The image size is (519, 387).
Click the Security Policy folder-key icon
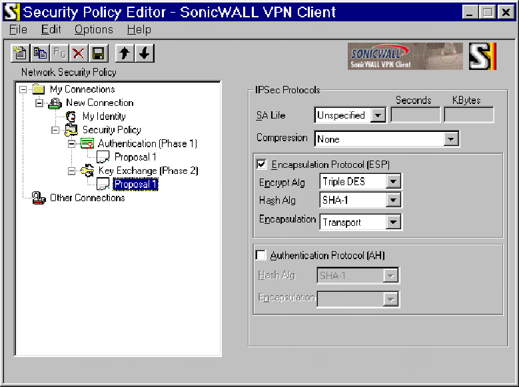coord(71,130)
